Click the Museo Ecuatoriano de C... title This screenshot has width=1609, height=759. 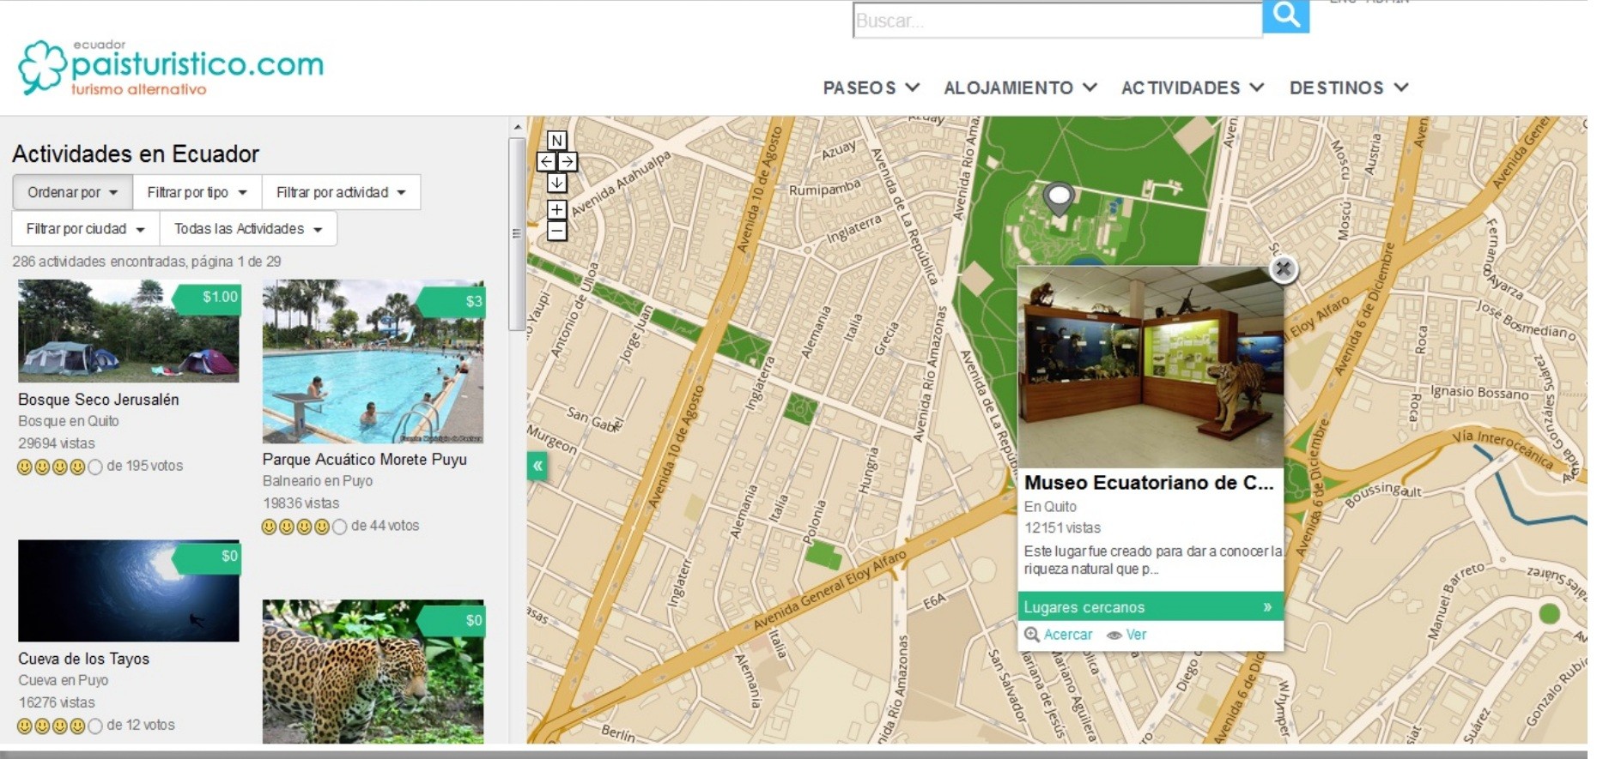coord(1149,483)
